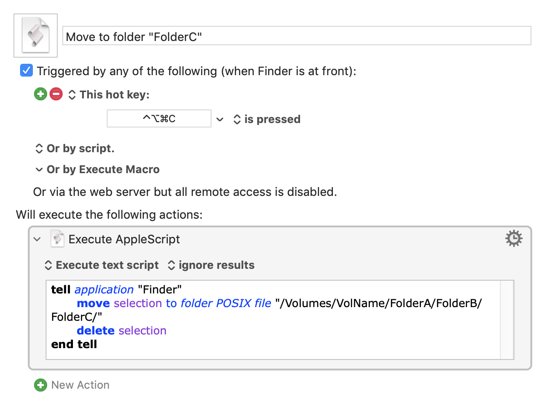
Task: Click the macro's script icon thumbnail
Action: (36, 35)
